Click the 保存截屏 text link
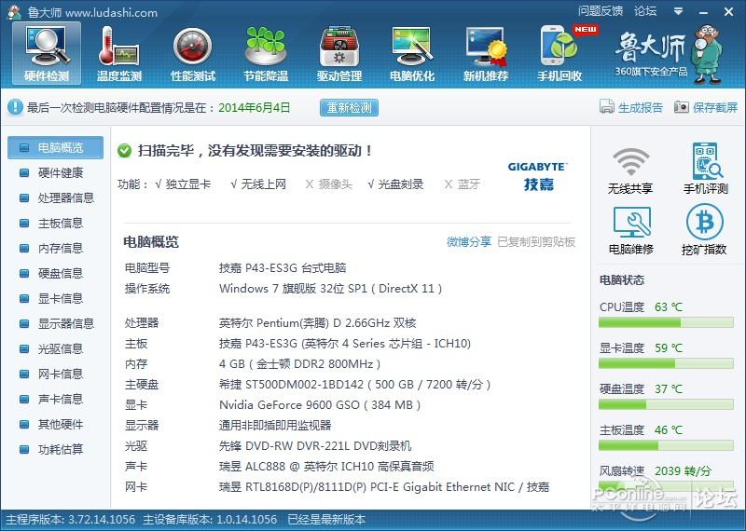 (715, 107)
